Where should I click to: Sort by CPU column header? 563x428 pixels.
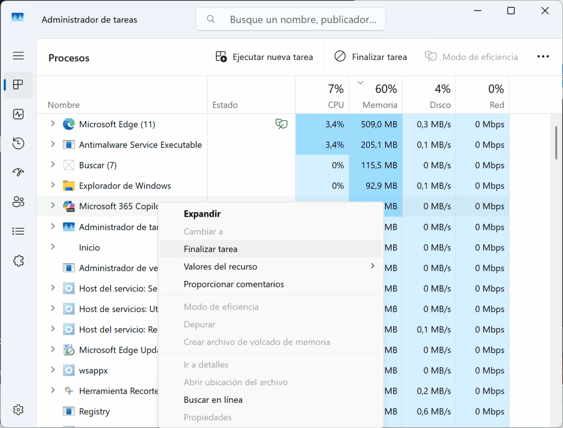click(x=322, y=95)
